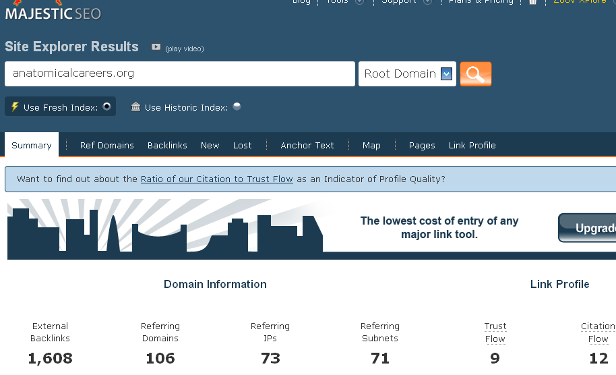The height and width of the screenshot is (375, 616).
Task: Open the New tab
Action: click(210, 146)
